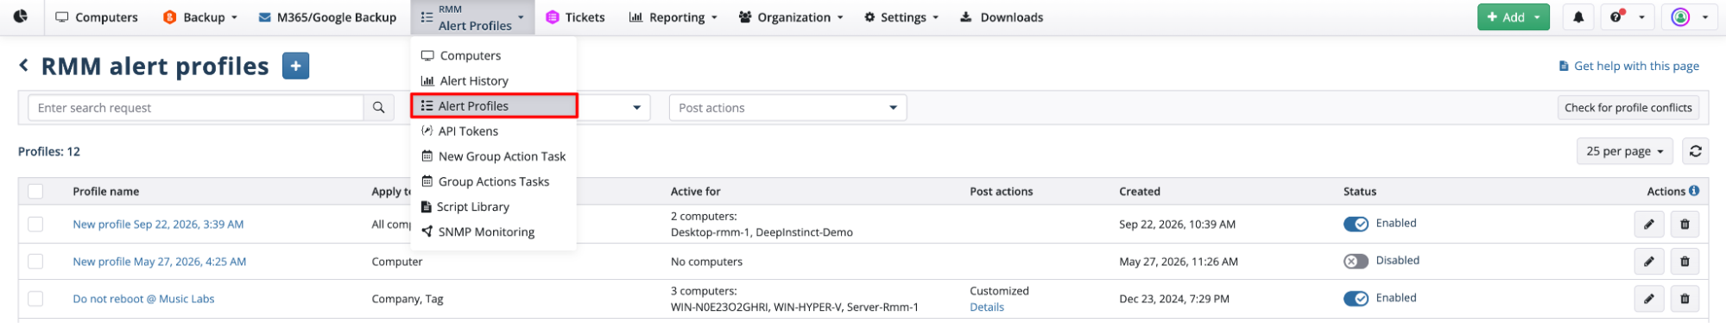Open New profile May 27, 2026, 4:25 AM
The image size is (1726, 323).
click(160, 262)
